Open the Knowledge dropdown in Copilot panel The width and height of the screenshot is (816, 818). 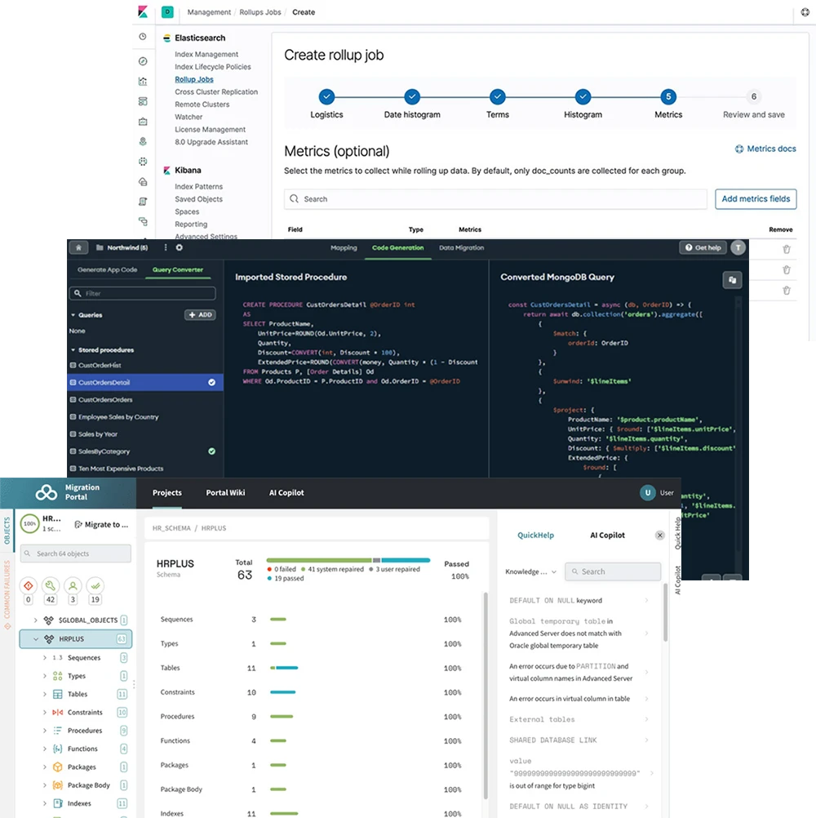(530, 571)
